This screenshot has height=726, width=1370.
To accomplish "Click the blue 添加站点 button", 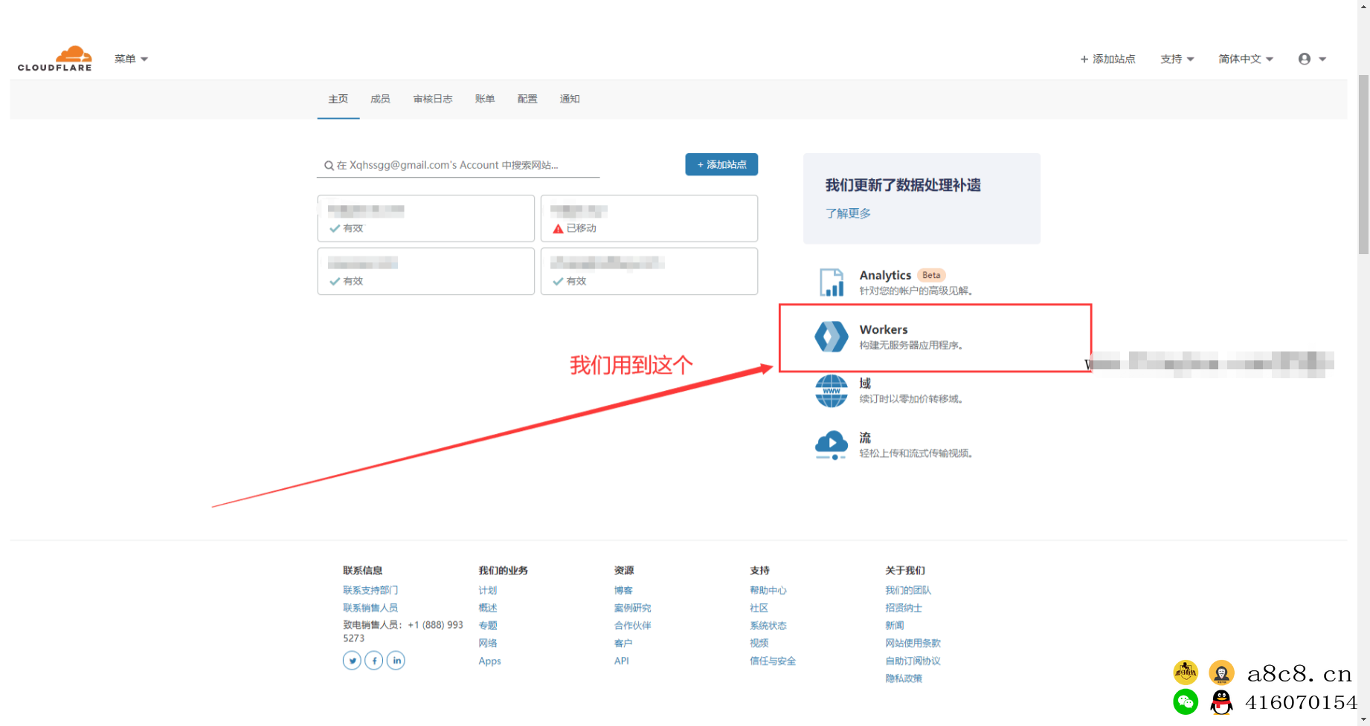I will pos(721,164).
